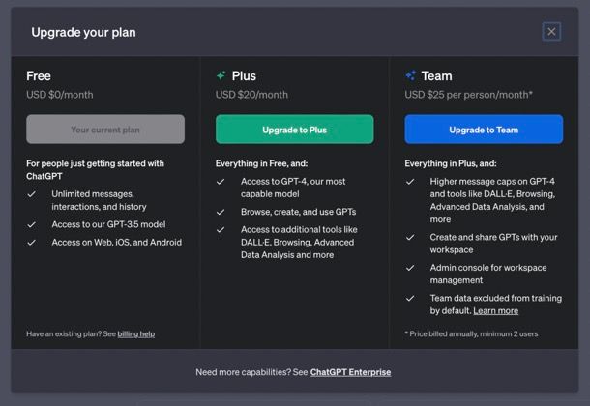
Task: Click the blue sparkle icon beside Team
Action: pos(410,75)
